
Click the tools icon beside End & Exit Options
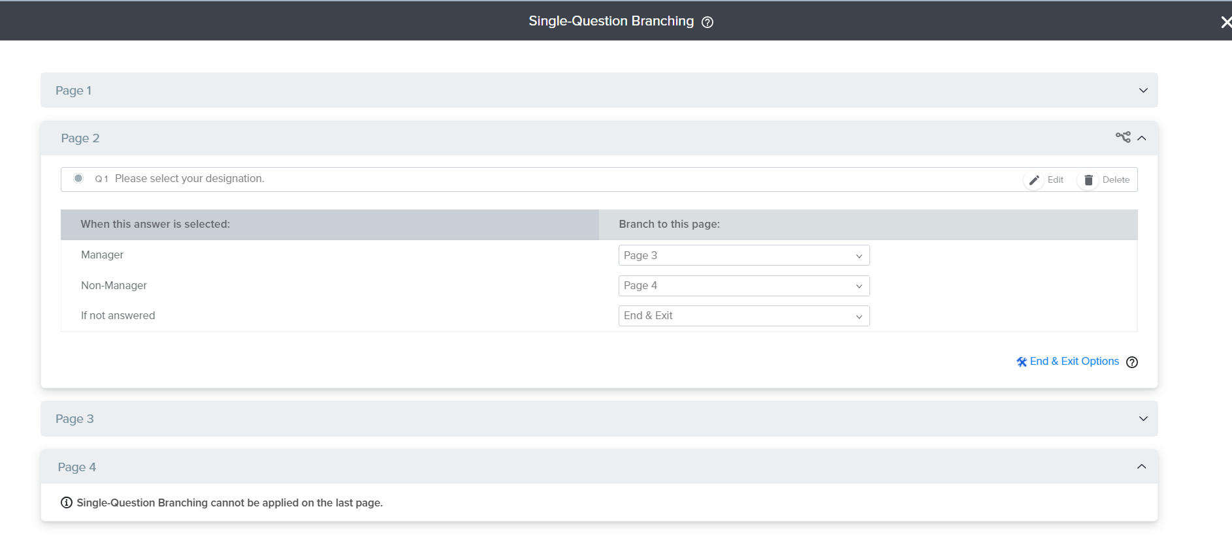(x=1022, y=362)
